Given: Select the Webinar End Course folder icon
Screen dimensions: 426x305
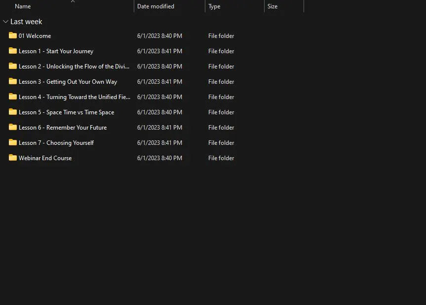Looking at the screenshot, I should [13, 158].
